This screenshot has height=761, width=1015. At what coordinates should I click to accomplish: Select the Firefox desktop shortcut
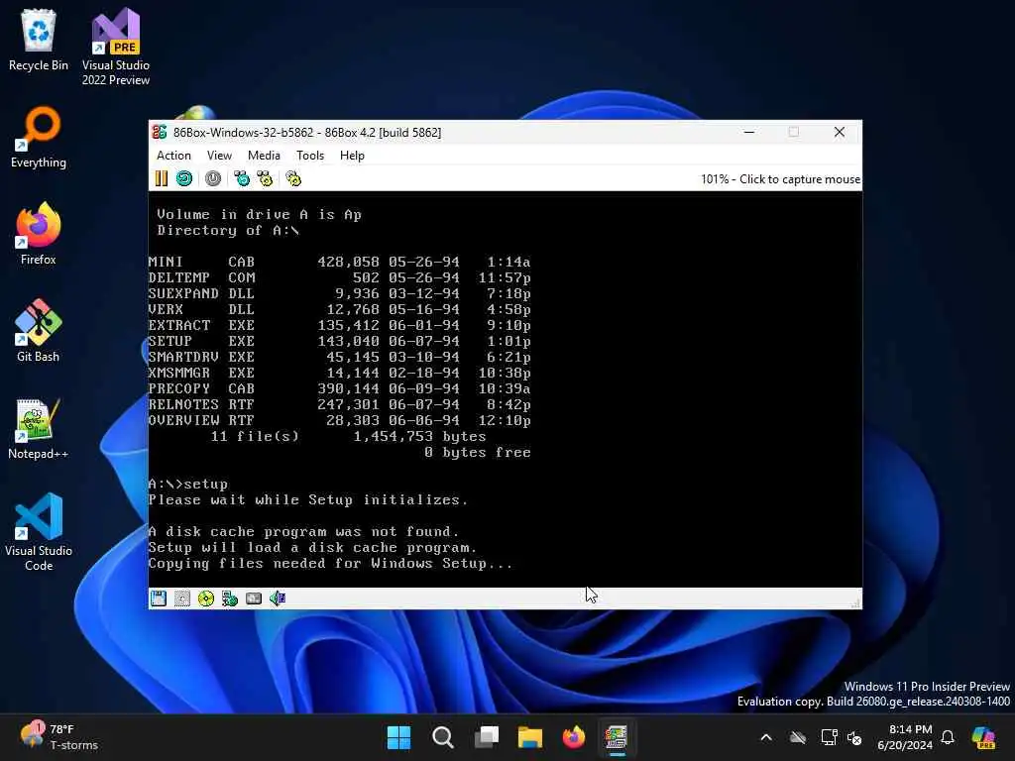click(39, 234)
